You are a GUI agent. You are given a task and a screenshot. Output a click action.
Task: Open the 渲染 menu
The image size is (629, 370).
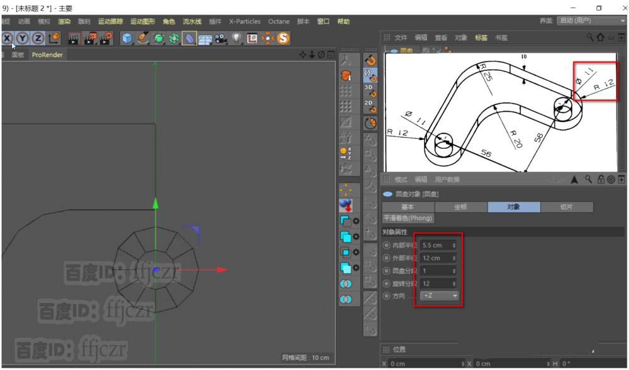pyautogui.click(x=64, y=21)
